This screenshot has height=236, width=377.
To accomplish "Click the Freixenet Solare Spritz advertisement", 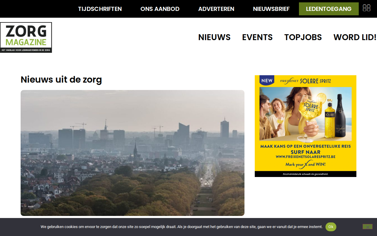I will [305, 126].
